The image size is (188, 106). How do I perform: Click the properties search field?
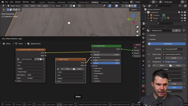tap(165, 23)
